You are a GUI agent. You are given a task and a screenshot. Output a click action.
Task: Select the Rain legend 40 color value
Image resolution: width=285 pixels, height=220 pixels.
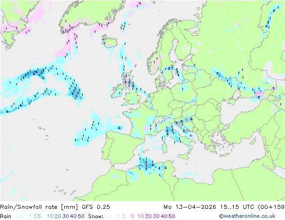[73, 216]
